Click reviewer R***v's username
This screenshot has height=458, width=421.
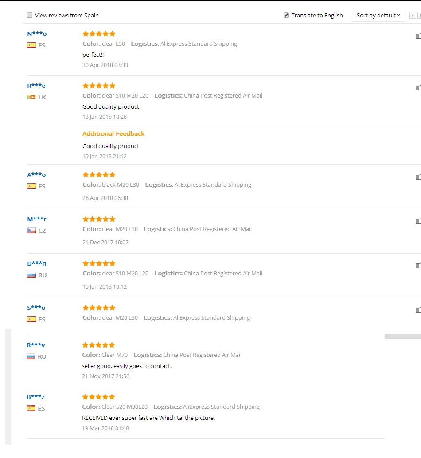36,345
